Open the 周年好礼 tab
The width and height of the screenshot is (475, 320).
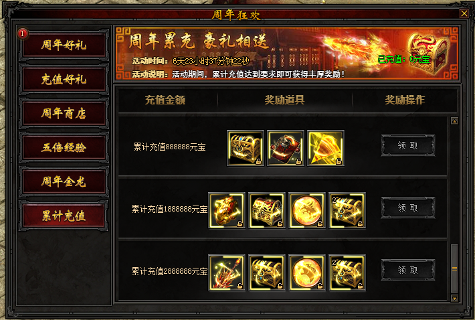pos(64,45)
